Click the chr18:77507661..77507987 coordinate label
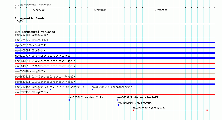222x120 pixels. [33, 5]
